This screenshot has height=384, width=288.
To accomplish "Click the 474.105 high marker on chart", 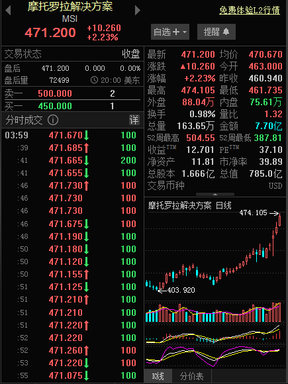I will click(x=253, y=213).
